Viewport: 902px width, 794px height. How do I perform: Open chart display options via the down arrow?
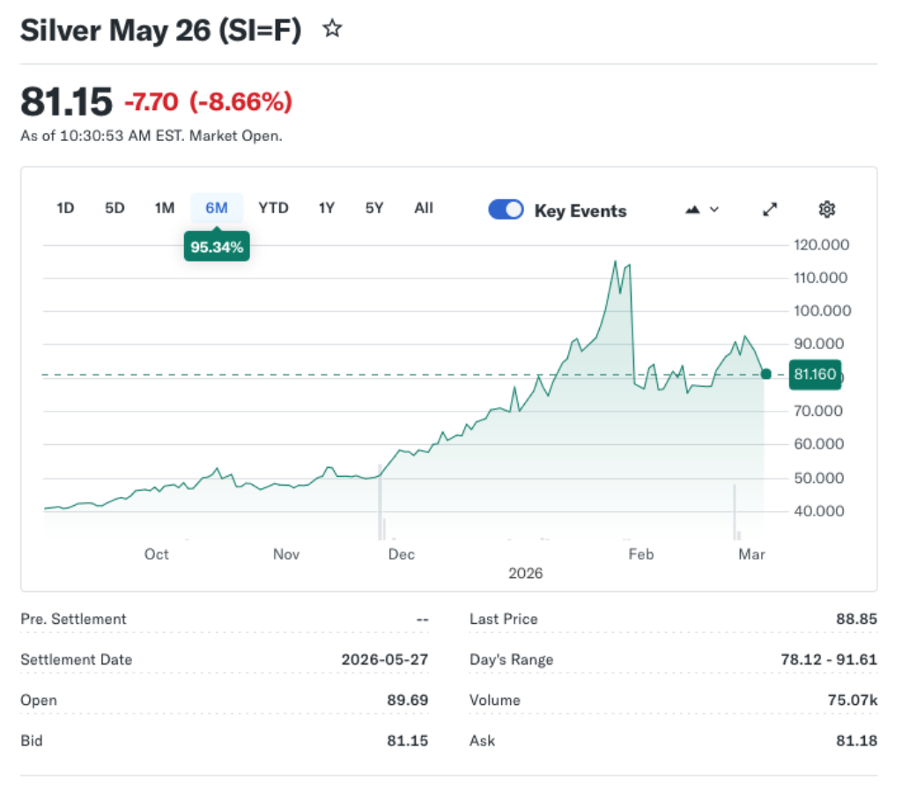tap(714, 209)
